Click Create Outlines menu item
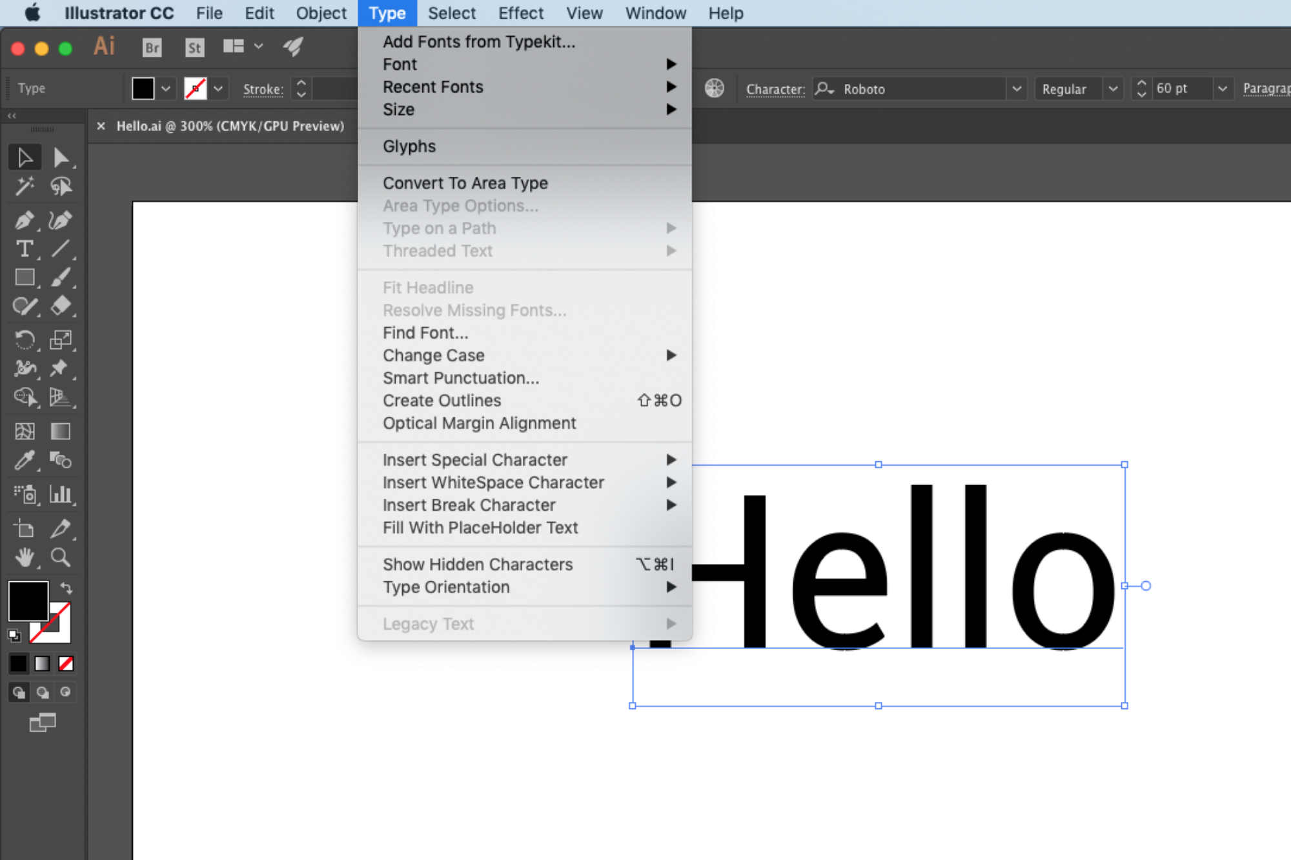1291x860 pixels. 442,400
